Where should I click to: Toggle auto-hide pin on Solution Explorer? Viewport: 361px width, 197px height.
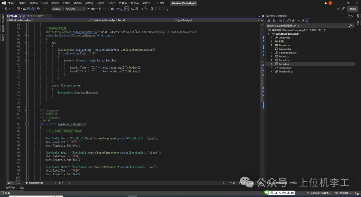pyautogui.click(x=349, y=16)
